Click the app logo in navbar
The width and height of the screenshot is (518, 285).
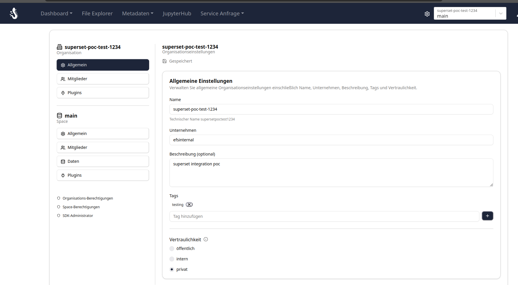pyautogui.click(x=14, y=13)
